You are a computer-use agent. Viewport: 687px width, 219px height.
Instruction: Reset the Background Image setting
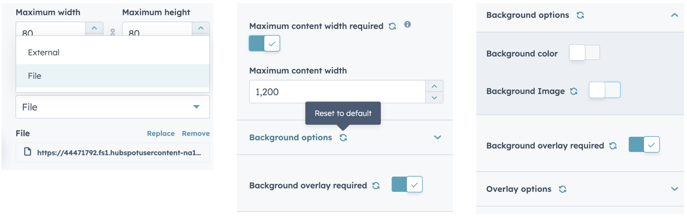pos(574,91)
